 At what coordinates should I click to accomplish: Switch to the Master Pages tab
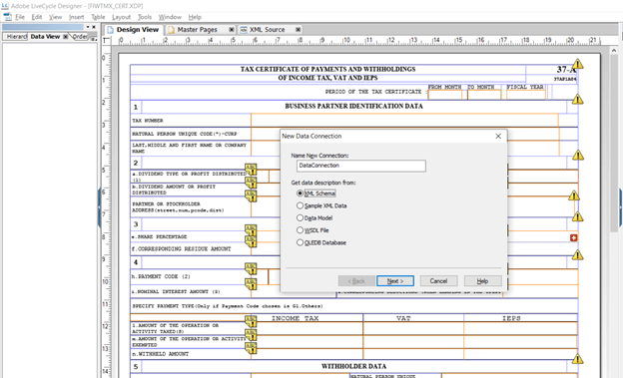[x=198, y=30]
